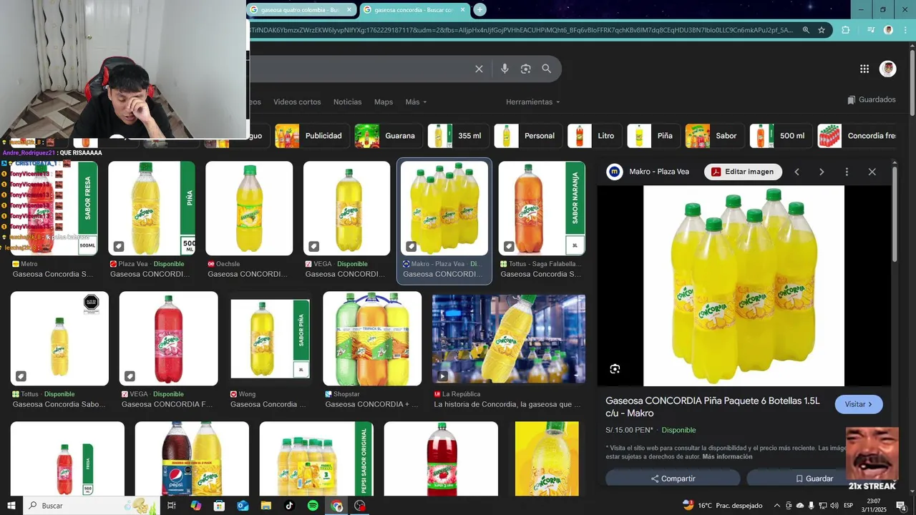Switch to the Noticias tab
Screen dimensions: 916x515
coord(347,102)
